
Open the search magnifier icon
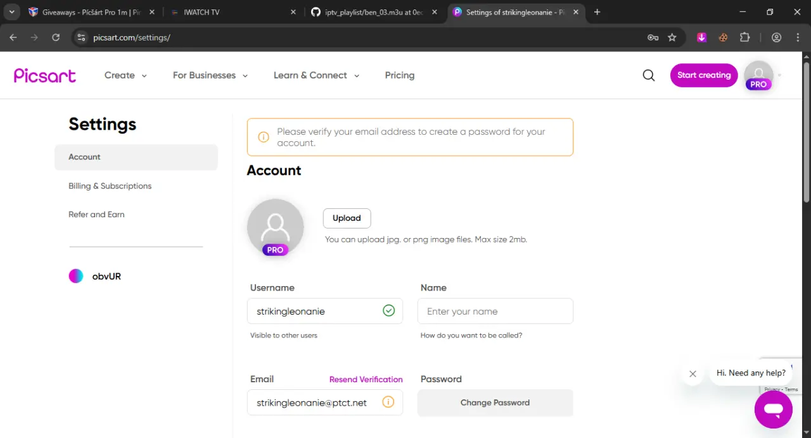click(649, 75)
